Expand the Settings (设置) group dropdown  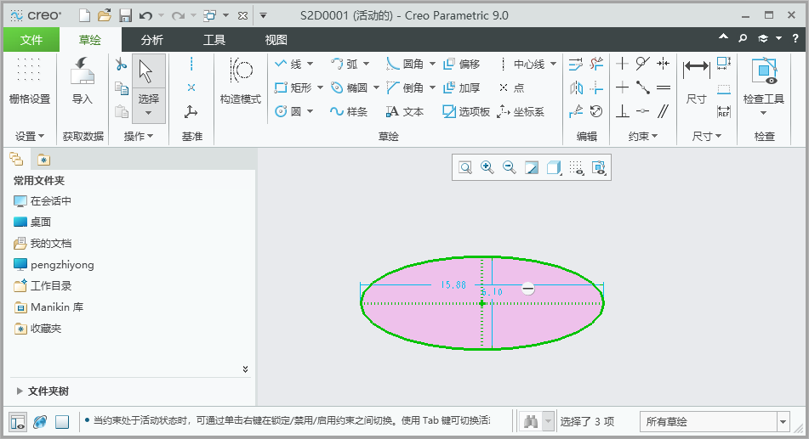click(x=30, y=136)
